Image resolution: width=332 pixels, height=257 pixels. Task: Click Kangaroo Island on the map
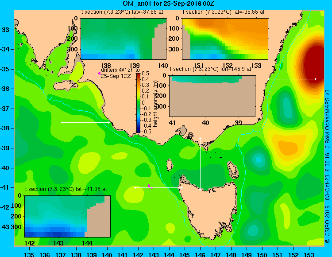pyautogui.click(x=66, y=86)
